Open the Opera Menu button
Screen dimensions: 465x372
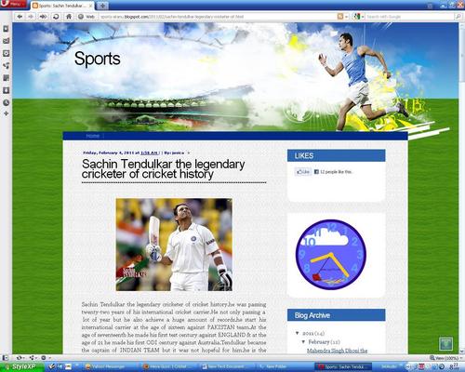14,4
